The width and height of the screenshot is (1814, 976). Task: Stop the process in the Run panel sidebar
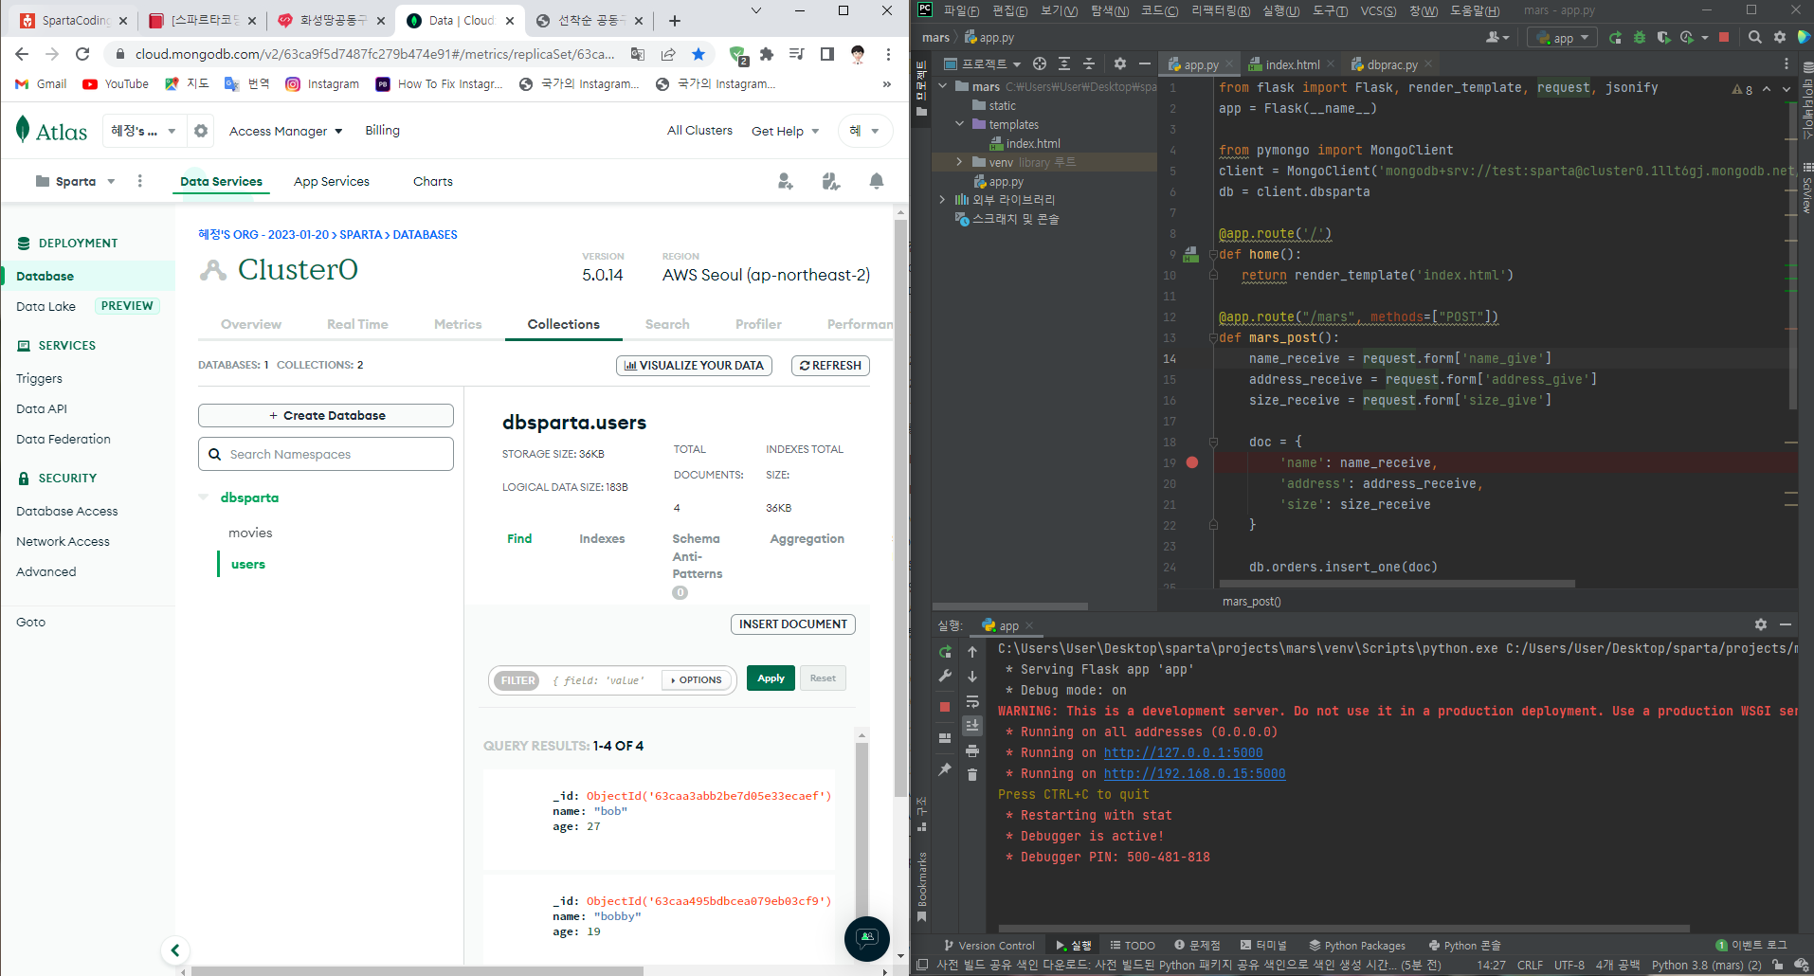945,707
